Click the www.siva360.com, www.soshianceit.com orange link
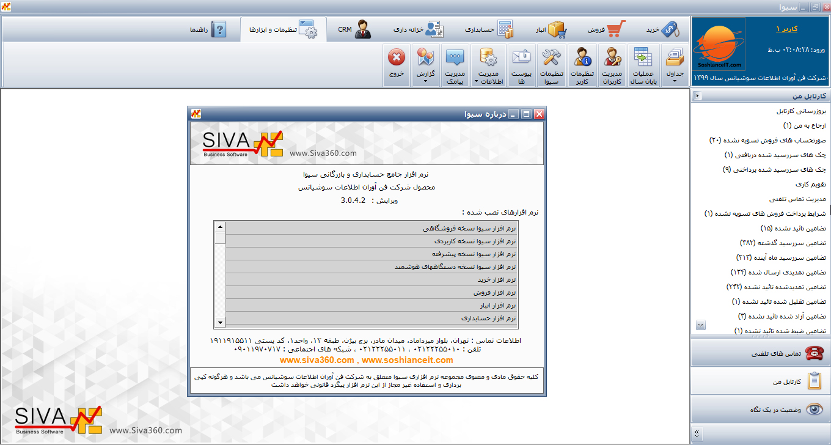Image resolution: width=831 pixels, height=445 pixels. (x=367, y=360)
